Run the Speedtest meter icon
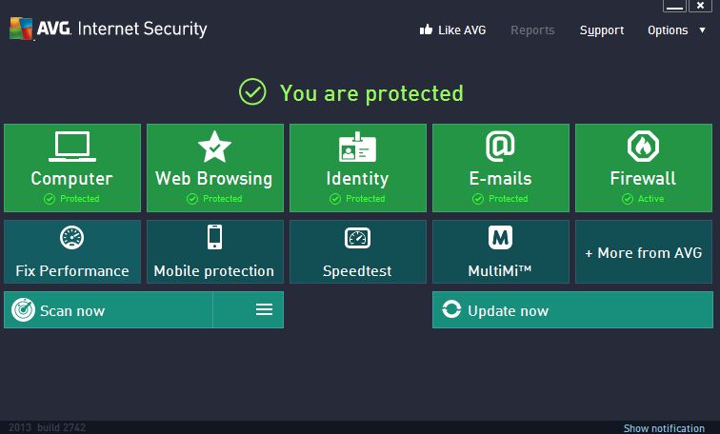The width and height of the screenshot is (720, 434). (357, 238)
